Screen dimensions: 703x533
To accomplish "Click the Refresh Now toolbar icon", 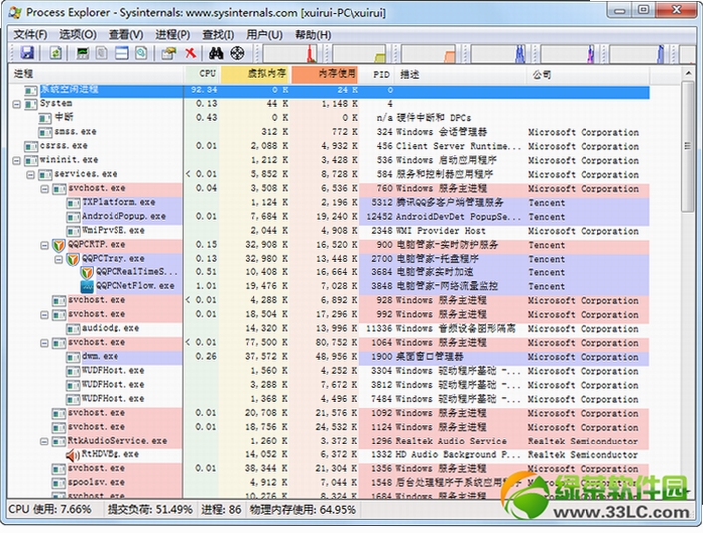I will coord(55,53).
